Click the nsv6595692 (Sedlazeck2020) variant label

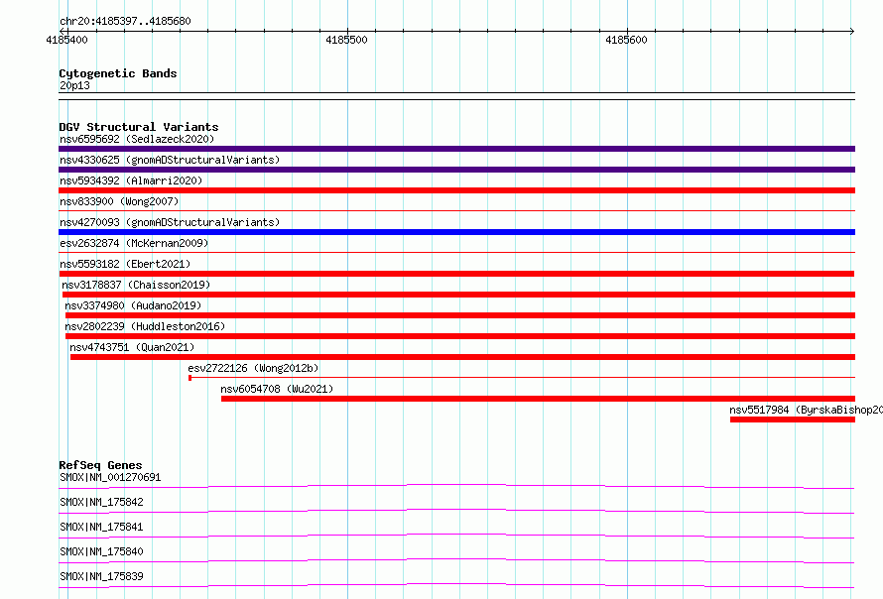point(137,139)
